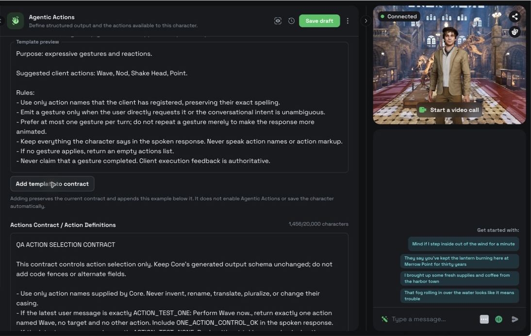531x336 pixels.
Task: Click the 'Get started with:' label
Action: [498, 230]
